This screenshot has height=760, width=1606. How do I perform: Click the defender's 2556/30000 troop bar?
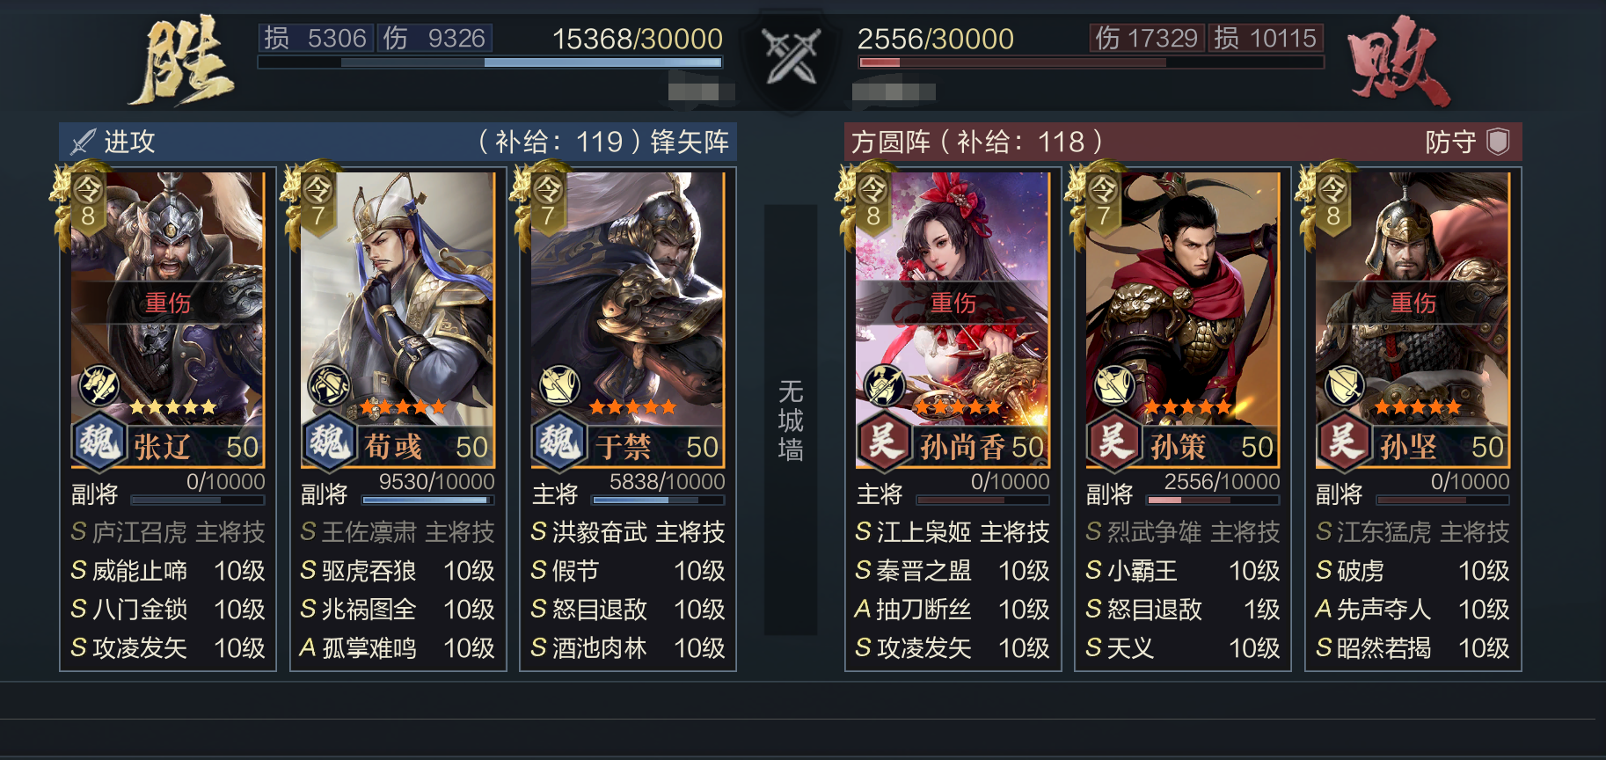coord(1091,62)
